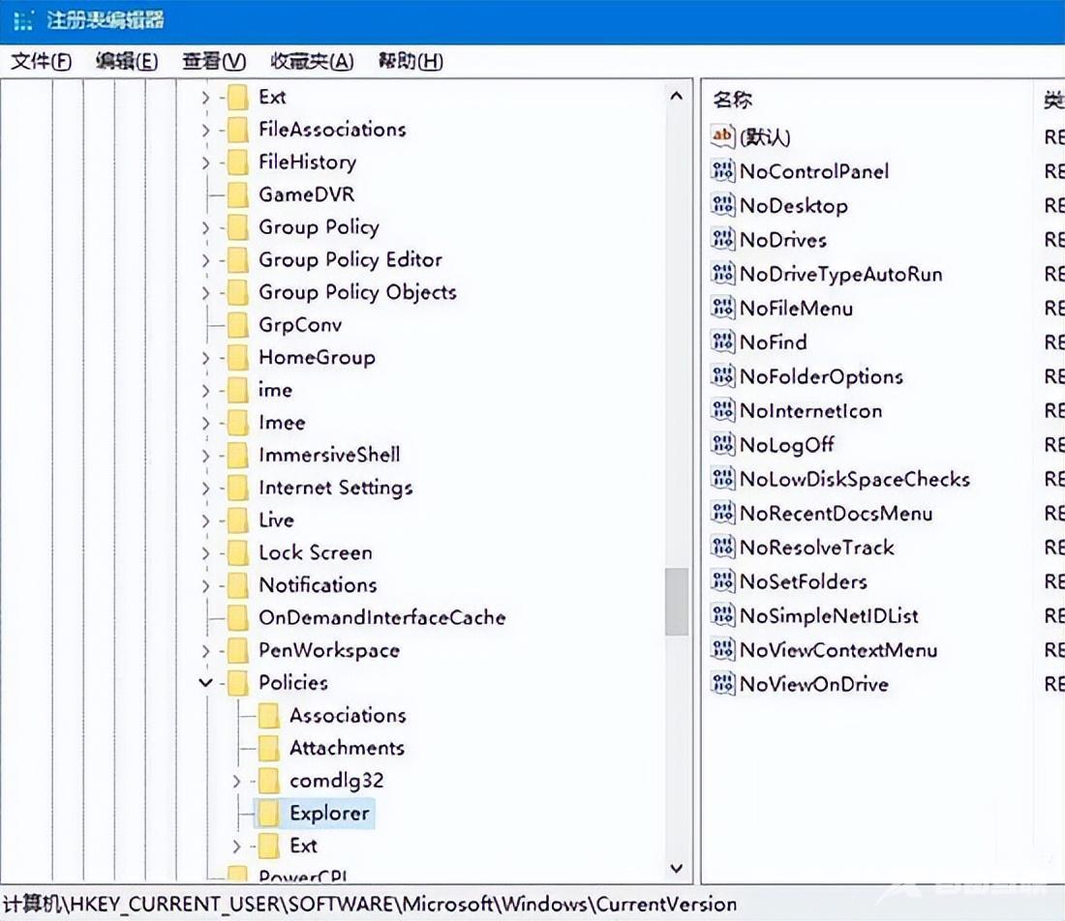Viewport: 1065px width, 921px height.
Task: Expand the HomeGroup key
Action: (206, 358)
